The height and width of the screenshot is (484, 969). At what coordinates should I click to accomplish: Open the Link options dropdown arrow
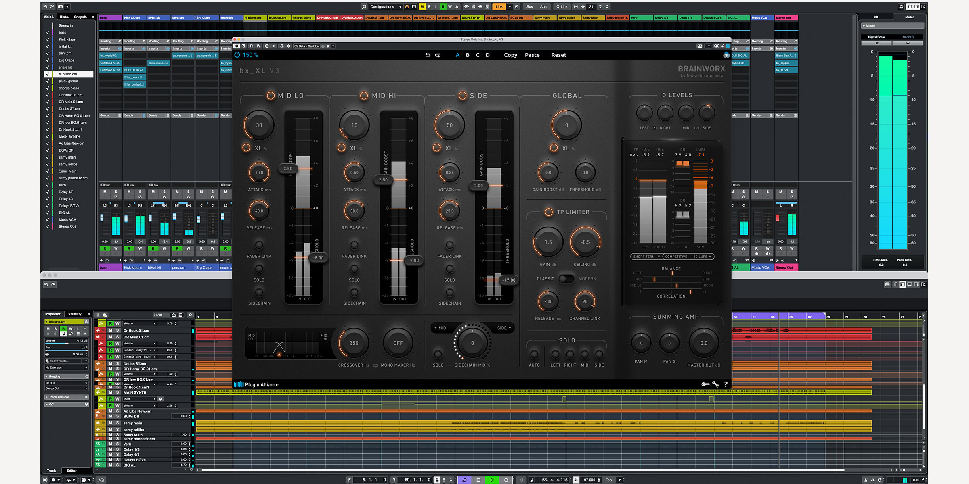click(510, 7)
